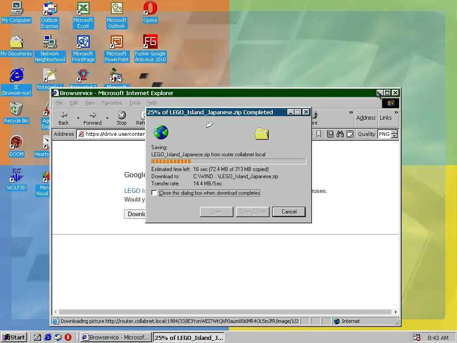Click the system tray scheduler icon
Image resolution: width=457 pixels, height=343 pixels.
pyautogui.click(x=416, y=338)
